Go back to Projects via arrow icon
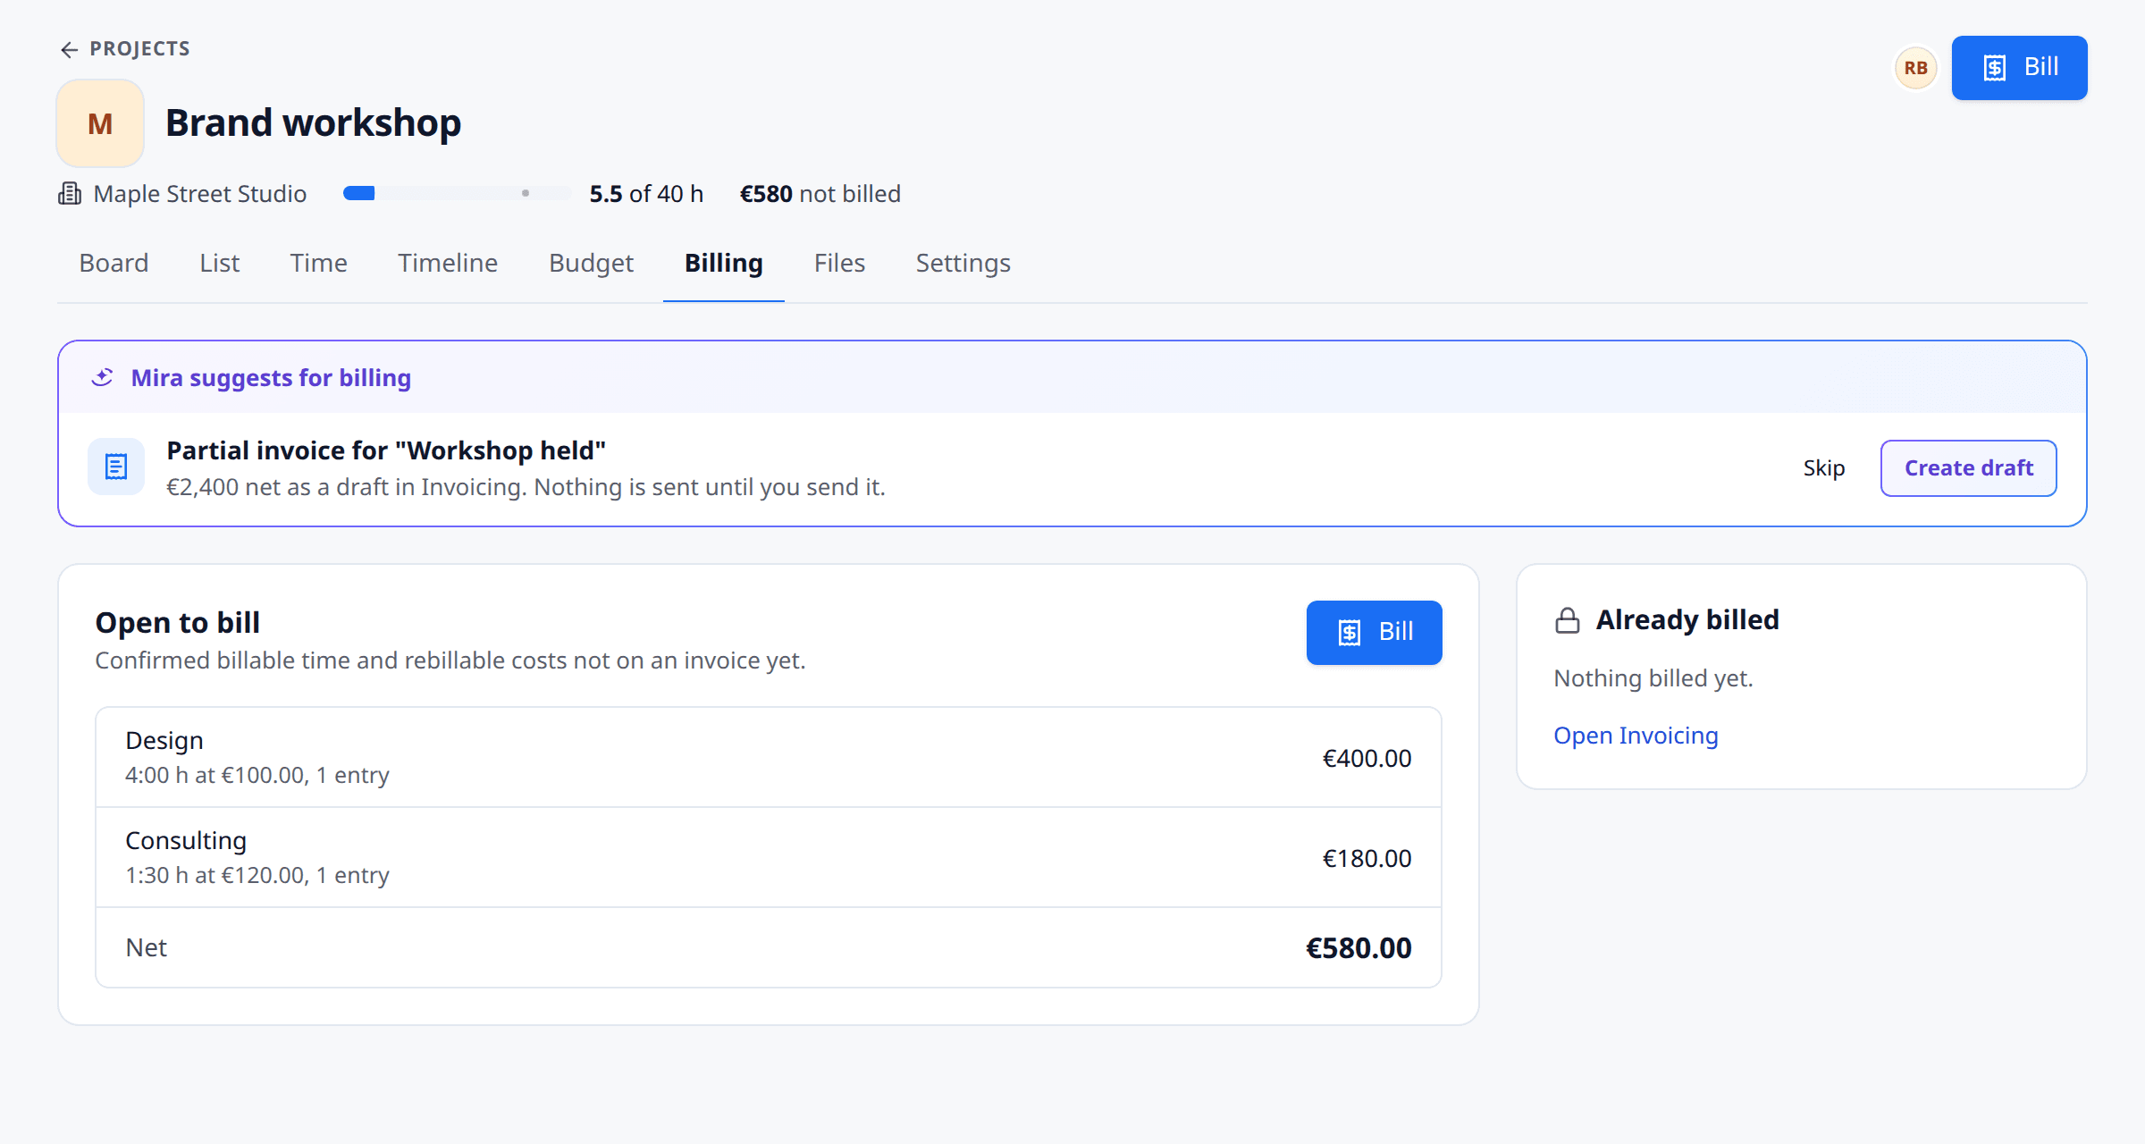The image size is (2145, 1144). pos(69,49)
